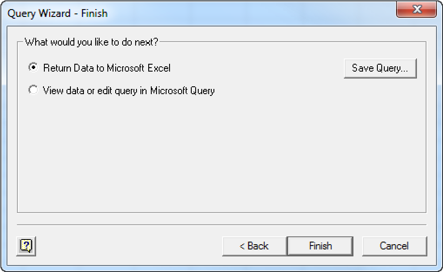Pick the option to return data to Excel
The image size is (443, 272).
[x=33, y=68]
